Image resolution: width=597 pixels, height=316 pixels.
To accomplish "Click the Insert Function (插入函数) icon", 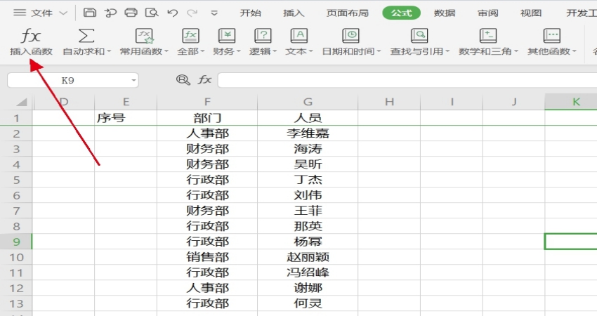I will pyautogui.click(x=30, y=36).
